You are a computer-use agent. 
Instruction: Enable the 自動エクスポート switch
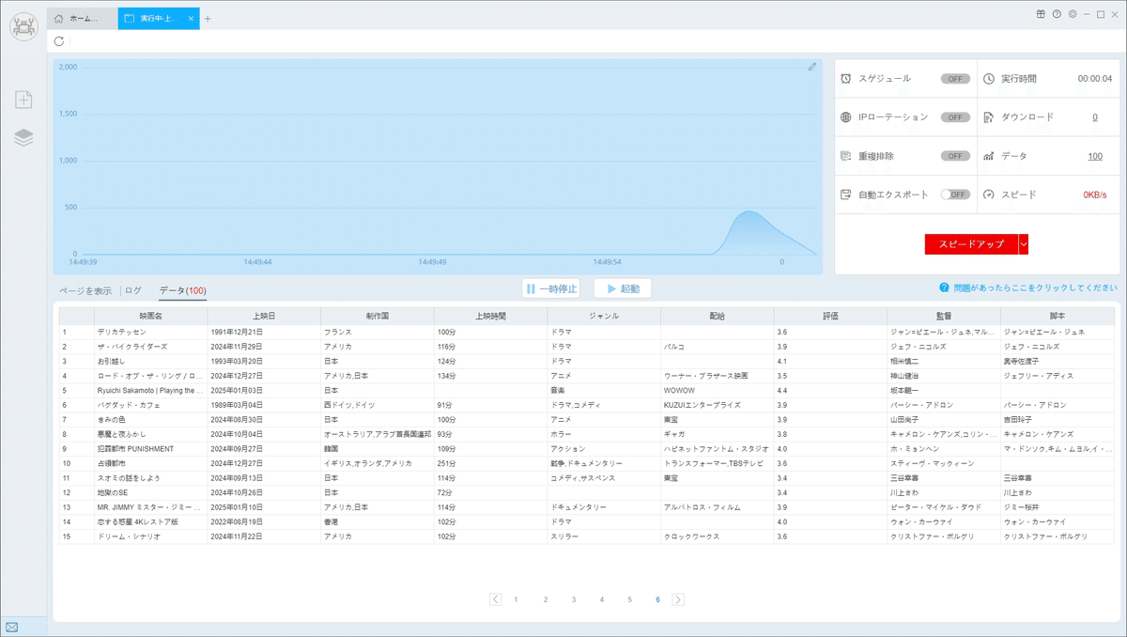955,194
